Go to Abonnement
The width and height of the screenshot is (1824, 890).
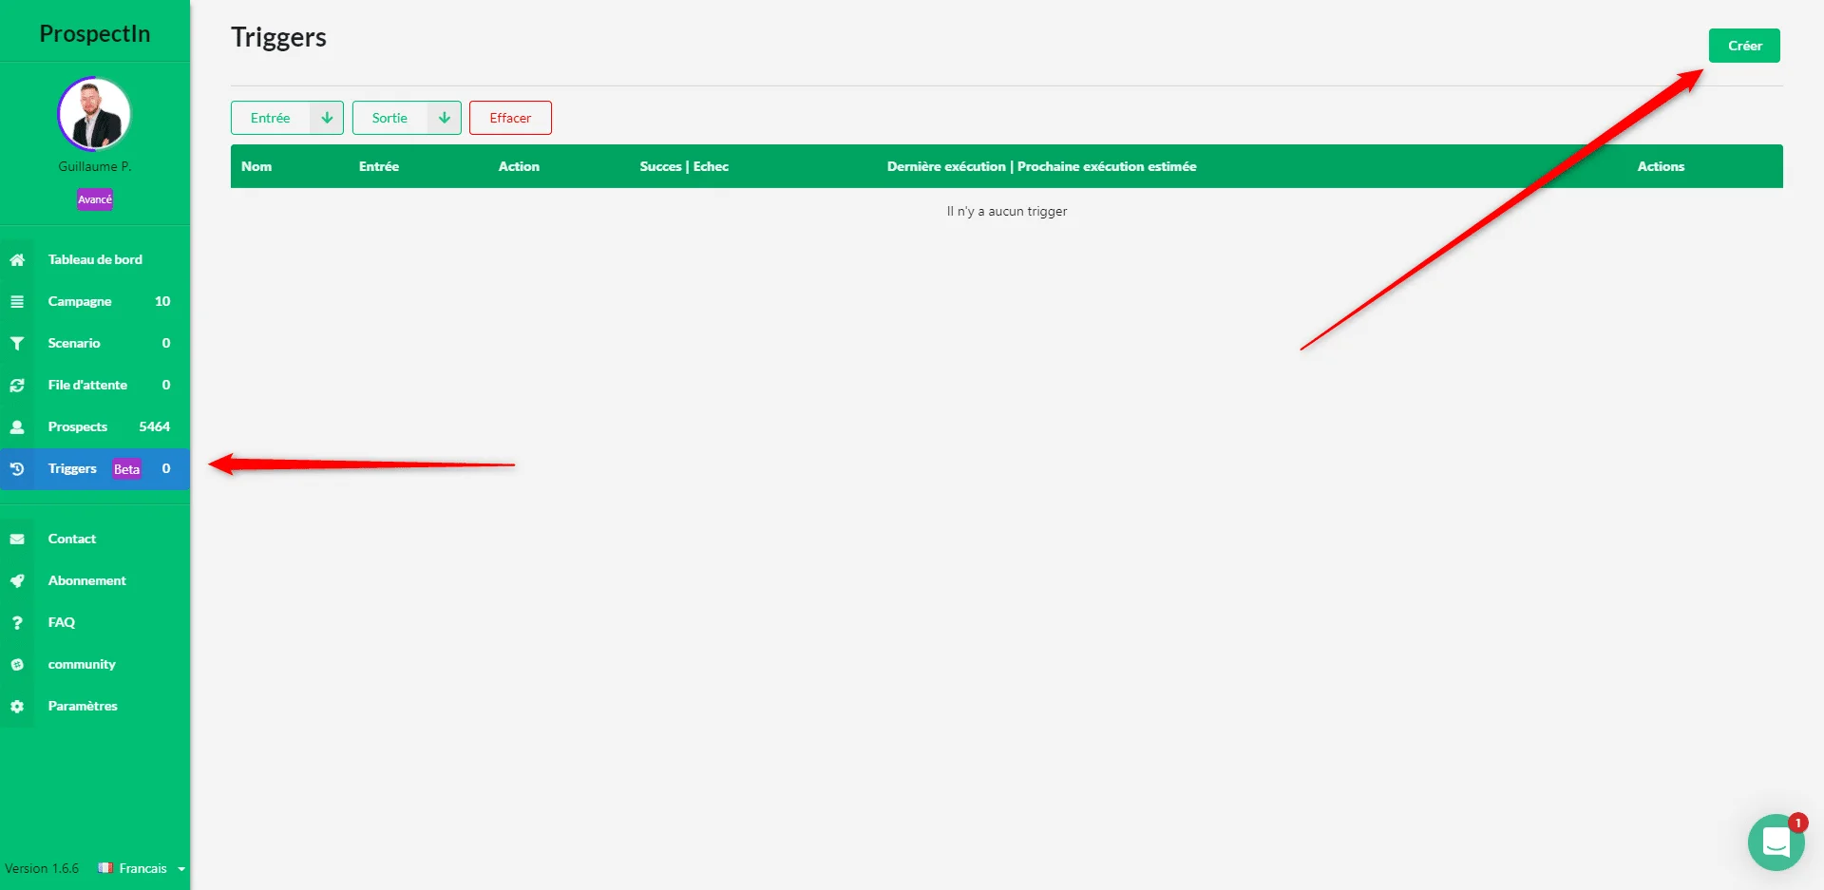point(95,580)
